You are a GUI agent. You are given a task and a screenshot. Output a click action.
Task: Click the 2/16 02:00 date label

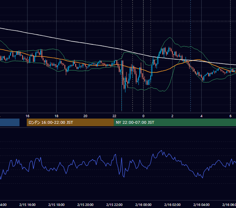pos(172,205)
